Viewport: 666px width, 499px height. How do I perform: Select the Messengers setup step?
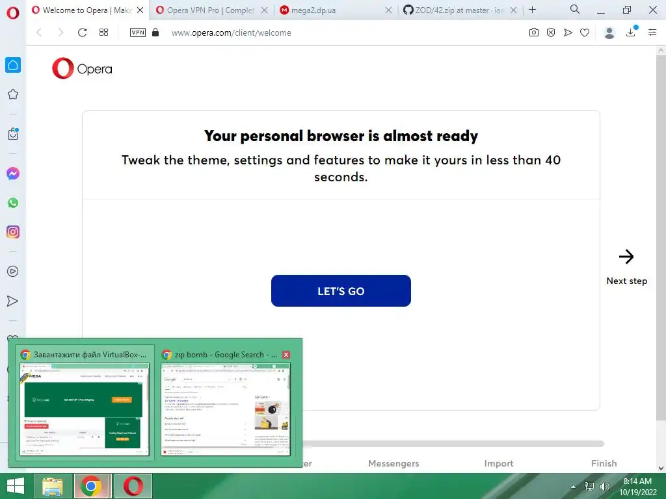[393, 463]
